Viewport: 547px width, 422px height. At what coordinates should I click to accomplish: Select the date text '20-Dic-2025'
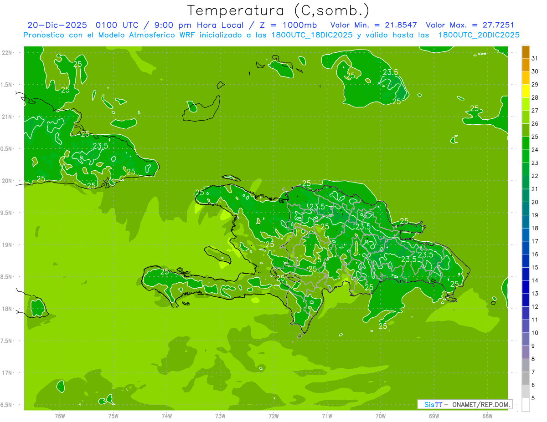tap(57, 25)
